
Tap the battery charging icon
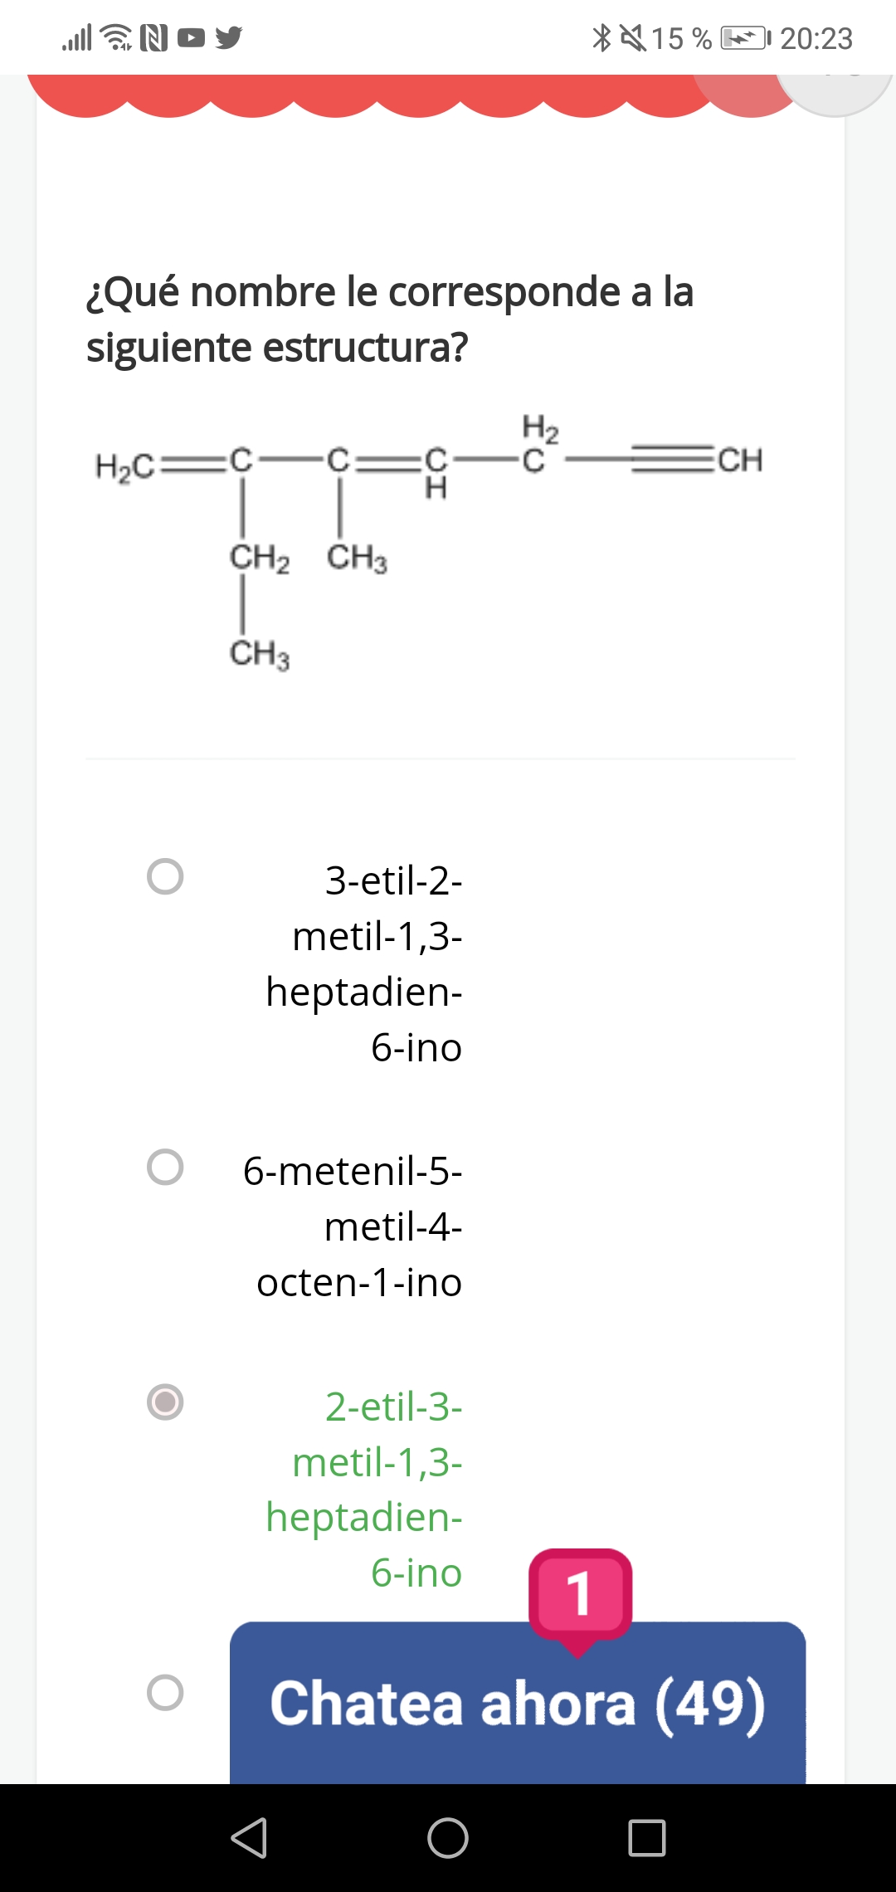click(745, 38)
